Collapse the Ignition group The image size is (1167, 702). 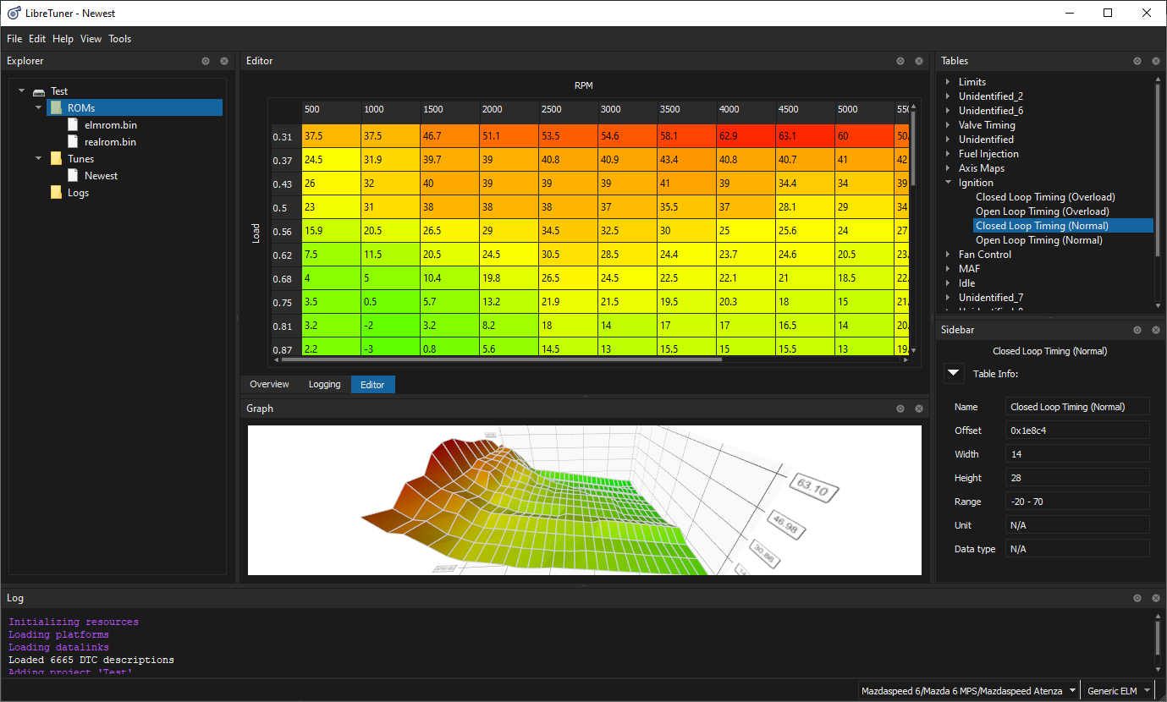click(x=948, y=183)
